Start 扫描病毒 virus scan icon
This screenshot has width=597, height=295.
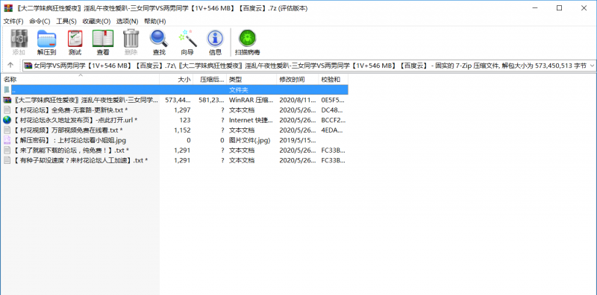tap(248, 42)
